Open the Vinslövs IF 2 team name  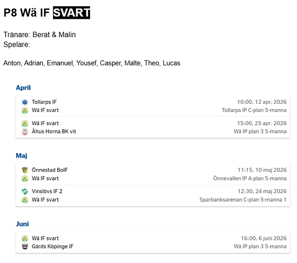tap(47, 191)
